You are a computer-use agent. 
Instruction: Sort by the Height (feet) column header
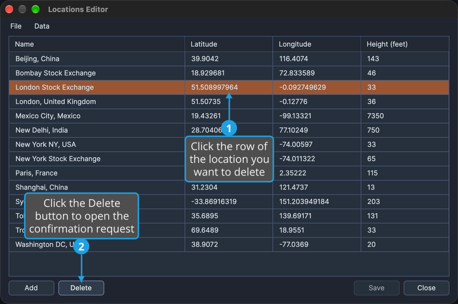coord(405,45)
